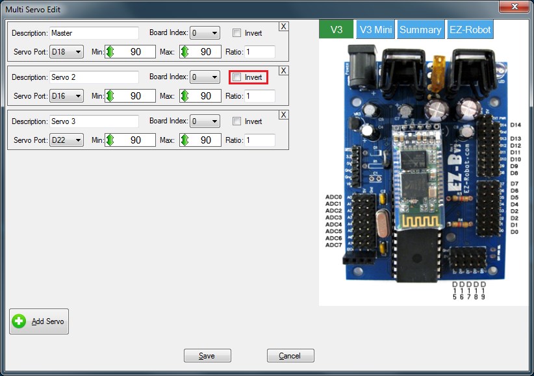Open Board Index dropdown for Servo 3
The image size is (534, 376).
click(205, 121)
